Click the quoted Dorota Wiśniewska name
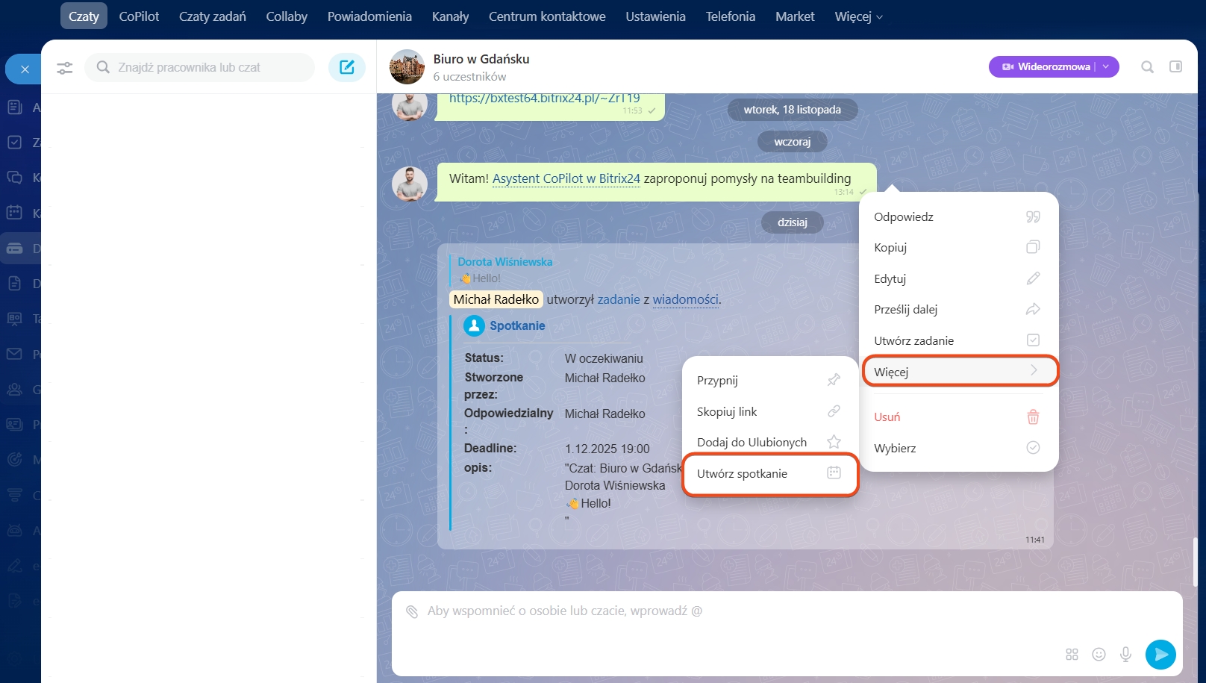 pos(505,262)
